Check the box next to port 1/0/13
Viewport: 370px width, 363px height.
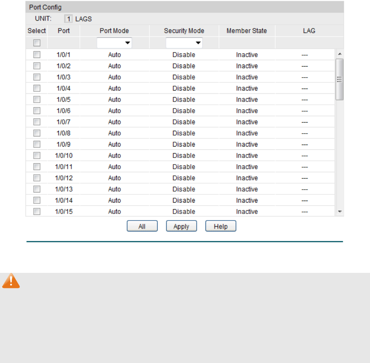point(37,189)
